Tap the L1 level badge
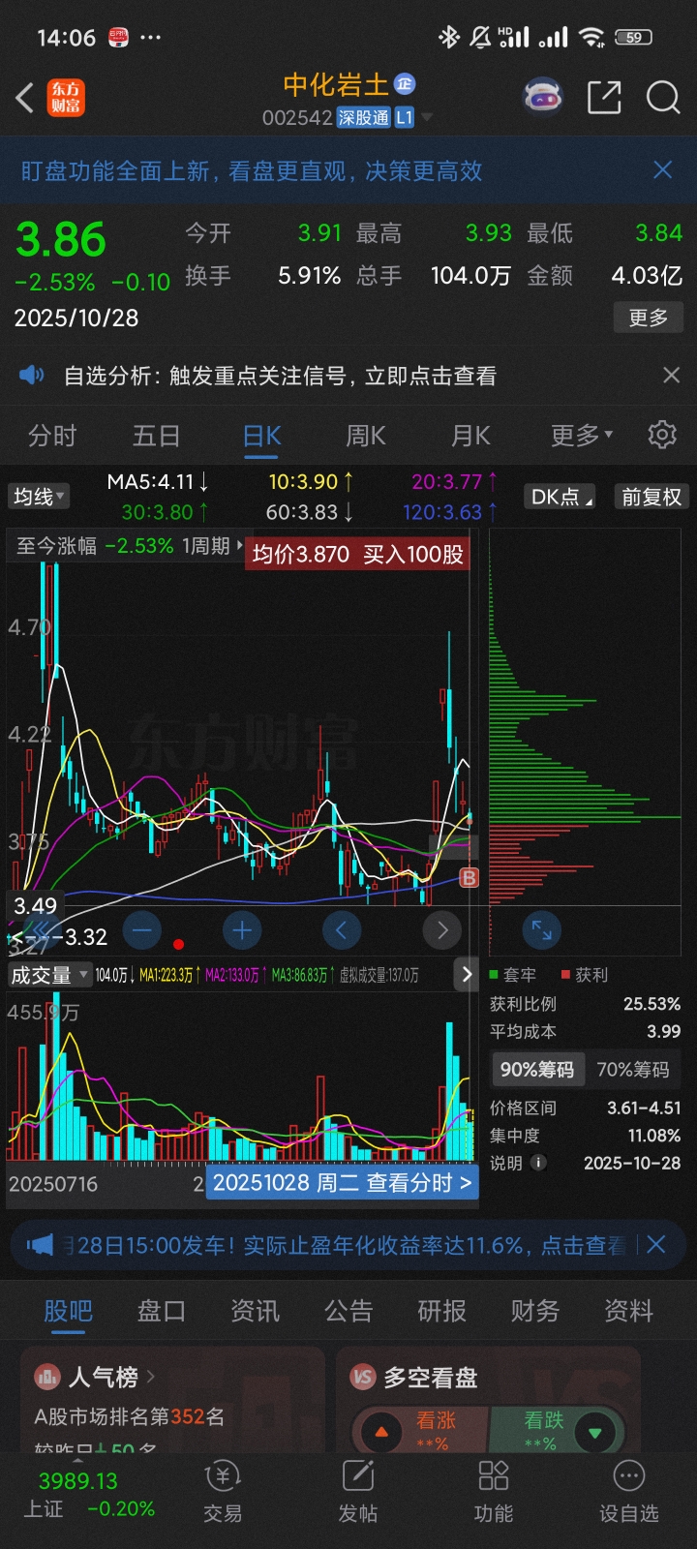Screen dimensions: 697x1549 coord(405,118)
